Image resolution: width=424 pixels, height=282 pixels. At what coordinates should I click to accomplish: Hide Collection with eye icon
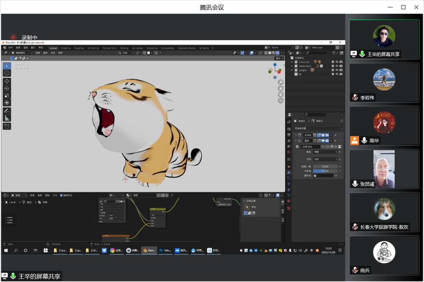coord(337,62)
